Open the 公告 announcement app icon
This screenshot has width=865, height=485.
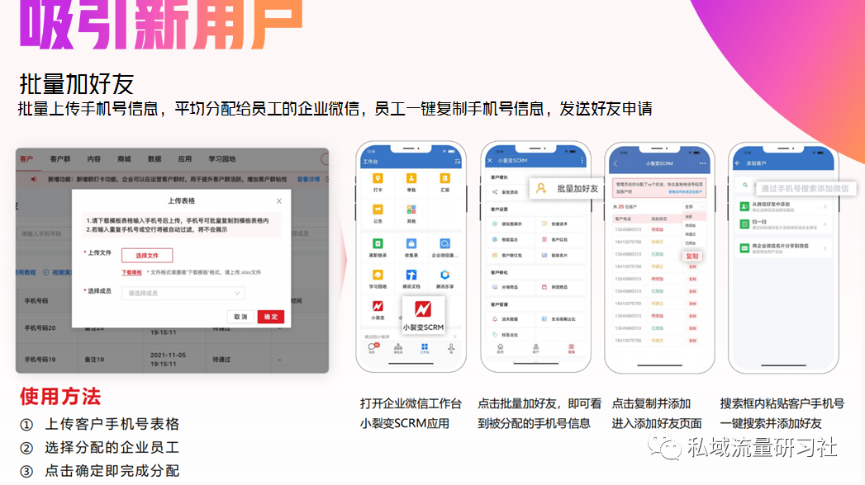(378, 210)
